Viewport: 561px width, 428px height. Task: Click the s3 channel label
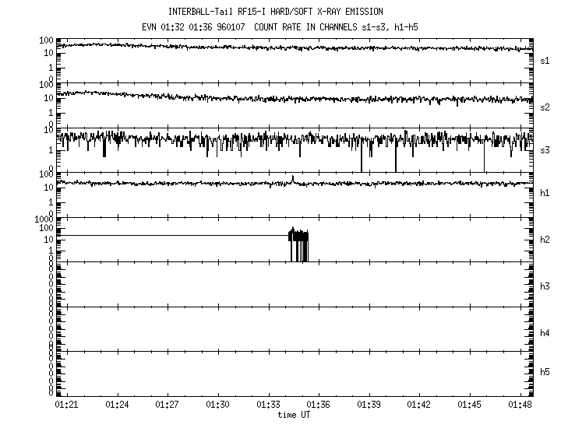545,149
